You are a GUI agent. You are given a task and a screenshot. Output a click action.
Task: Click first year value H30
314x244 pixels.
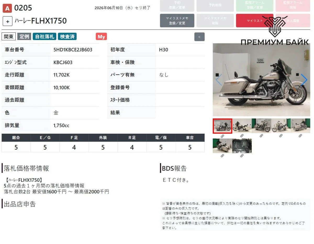pyautogui.click(x=164, y=50)
